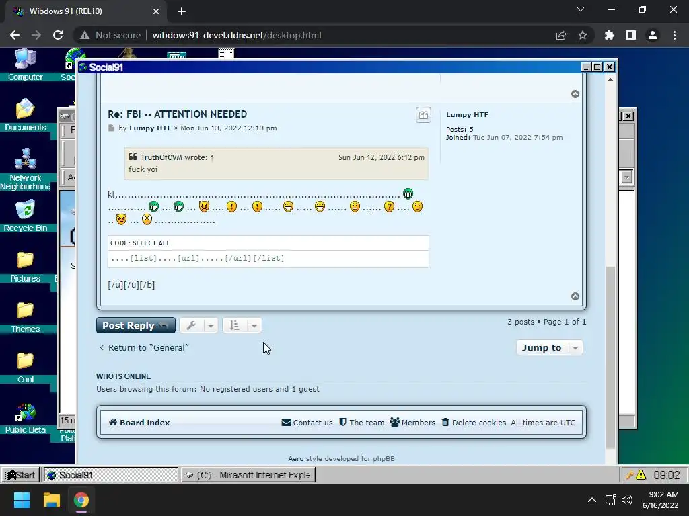Click the top-arrow icon above the Lumpy HTF post
This screenshot has width=689, height=516.
575,94
